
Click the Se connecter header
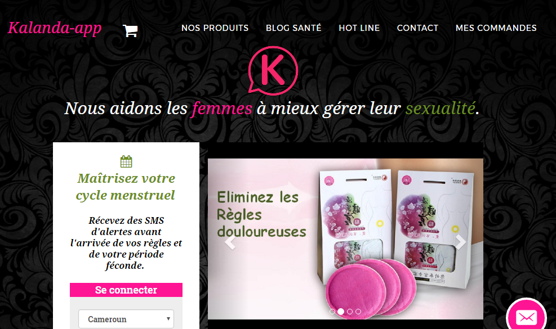coord(126,290)
